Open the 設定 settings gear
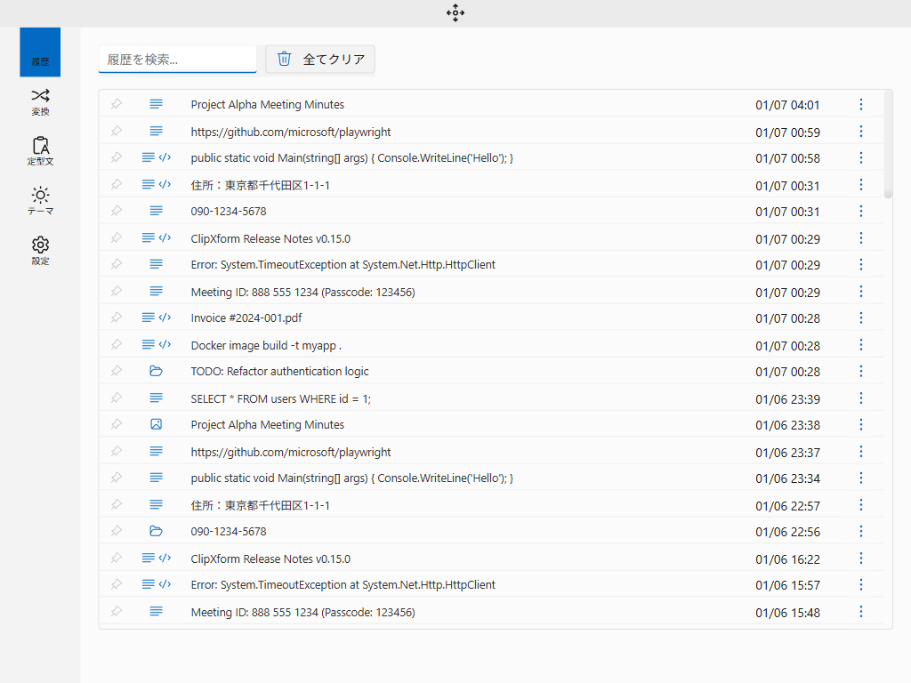 pos(40,251)
